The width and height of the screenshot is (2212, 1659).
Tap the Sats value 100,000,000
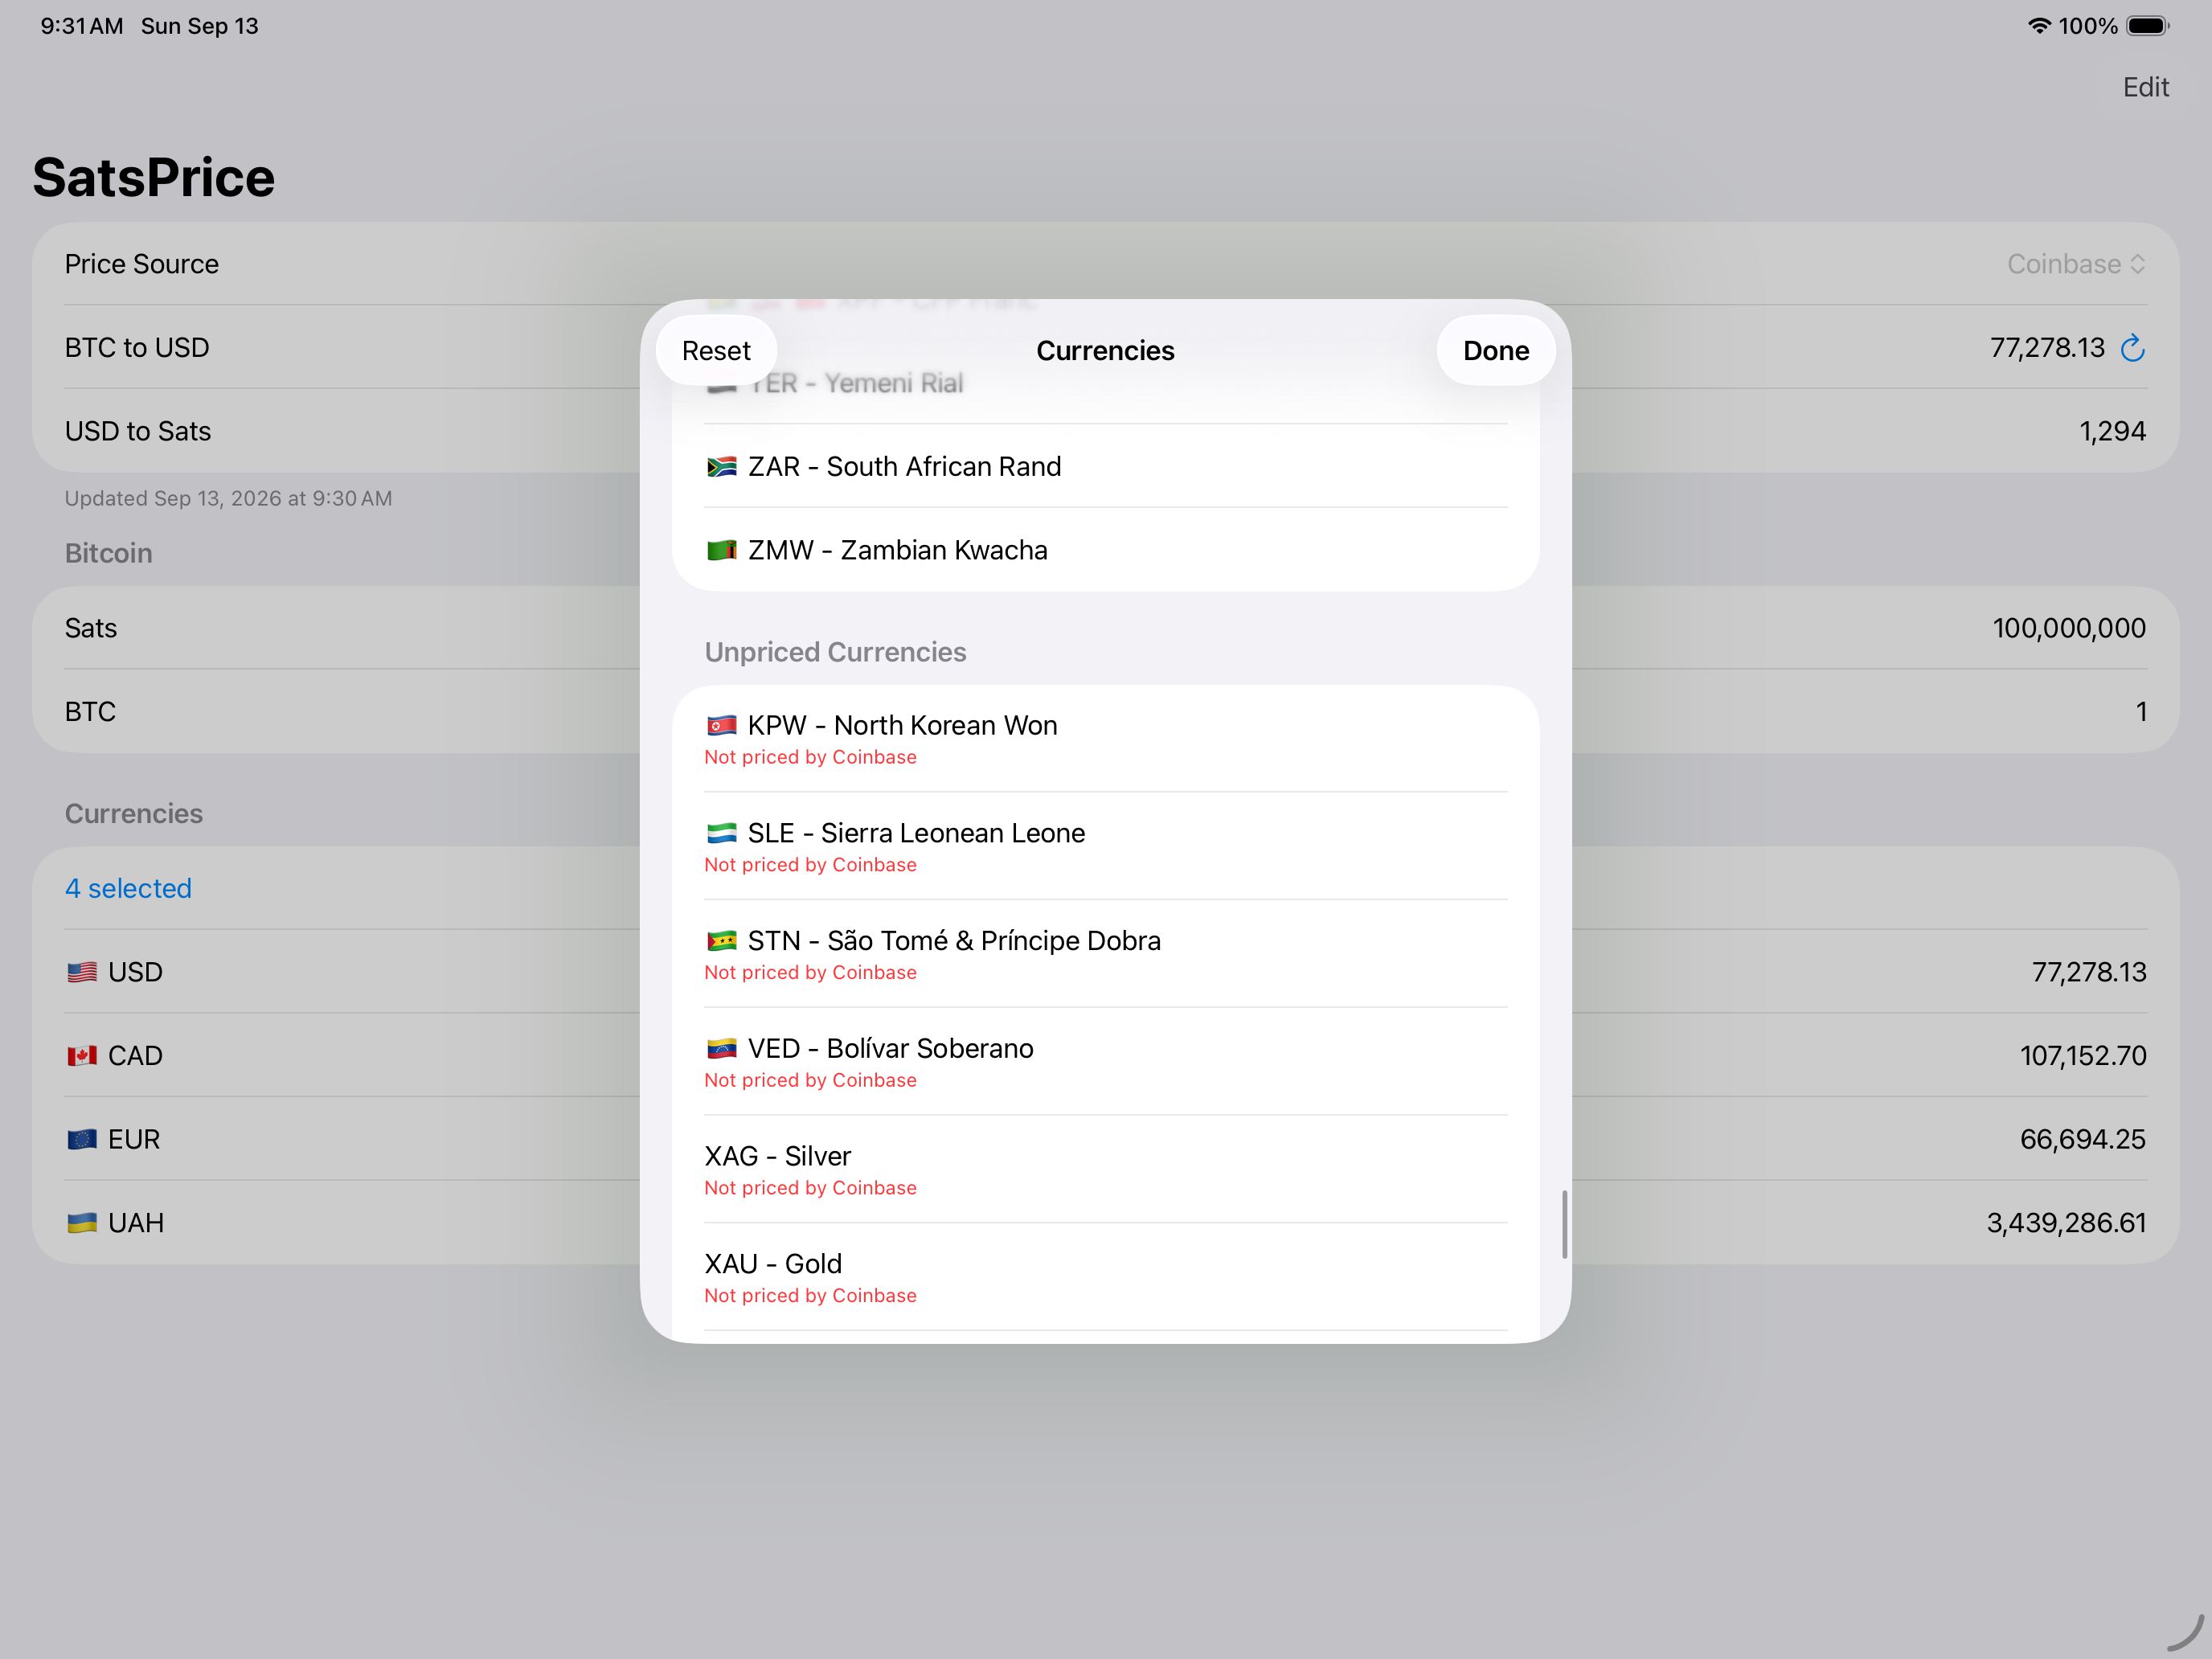pos(2068,628)
